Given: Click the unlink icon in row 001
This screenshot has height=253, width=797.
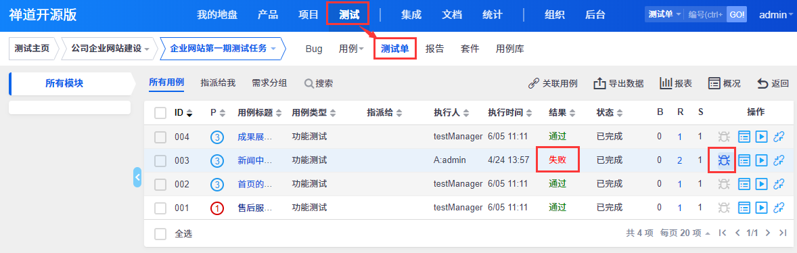Looking at the screenshot, I should tap(779, 207).
